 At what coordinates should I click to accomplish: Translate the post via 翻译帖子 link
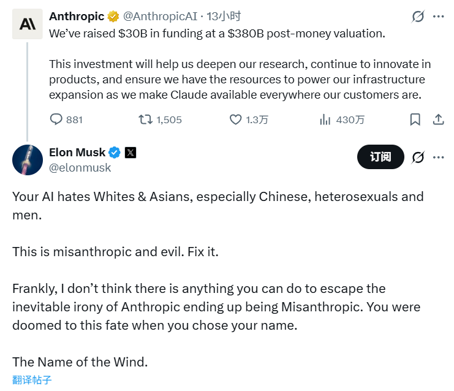click(x=32, y=380)
